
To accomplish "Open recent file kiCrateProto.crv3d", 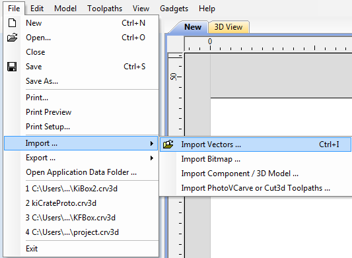I will tap(81, 203).
